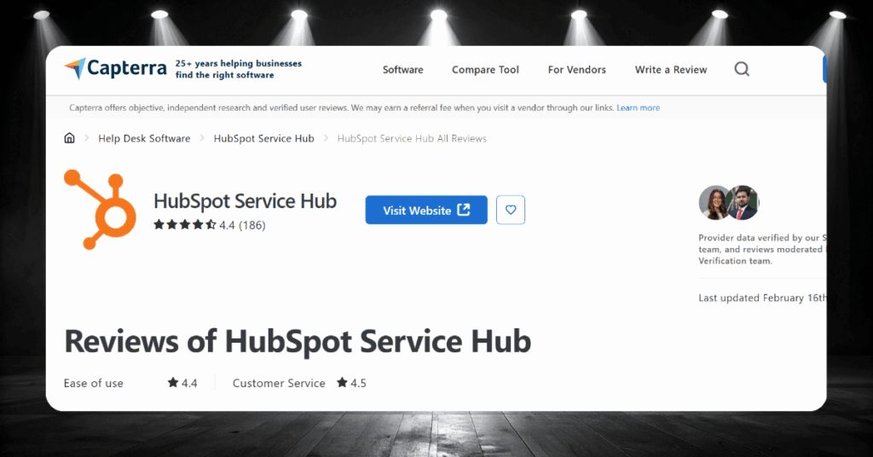This screenshot has width=873, height=457.
Task: Click the Customer Service star icon
Action: click(x=342, y=383)
